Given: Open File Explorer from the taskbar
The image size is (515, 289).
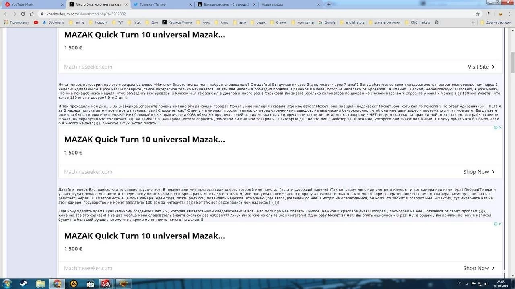Looking at the screenshot, I should click(x=40, y=283).
